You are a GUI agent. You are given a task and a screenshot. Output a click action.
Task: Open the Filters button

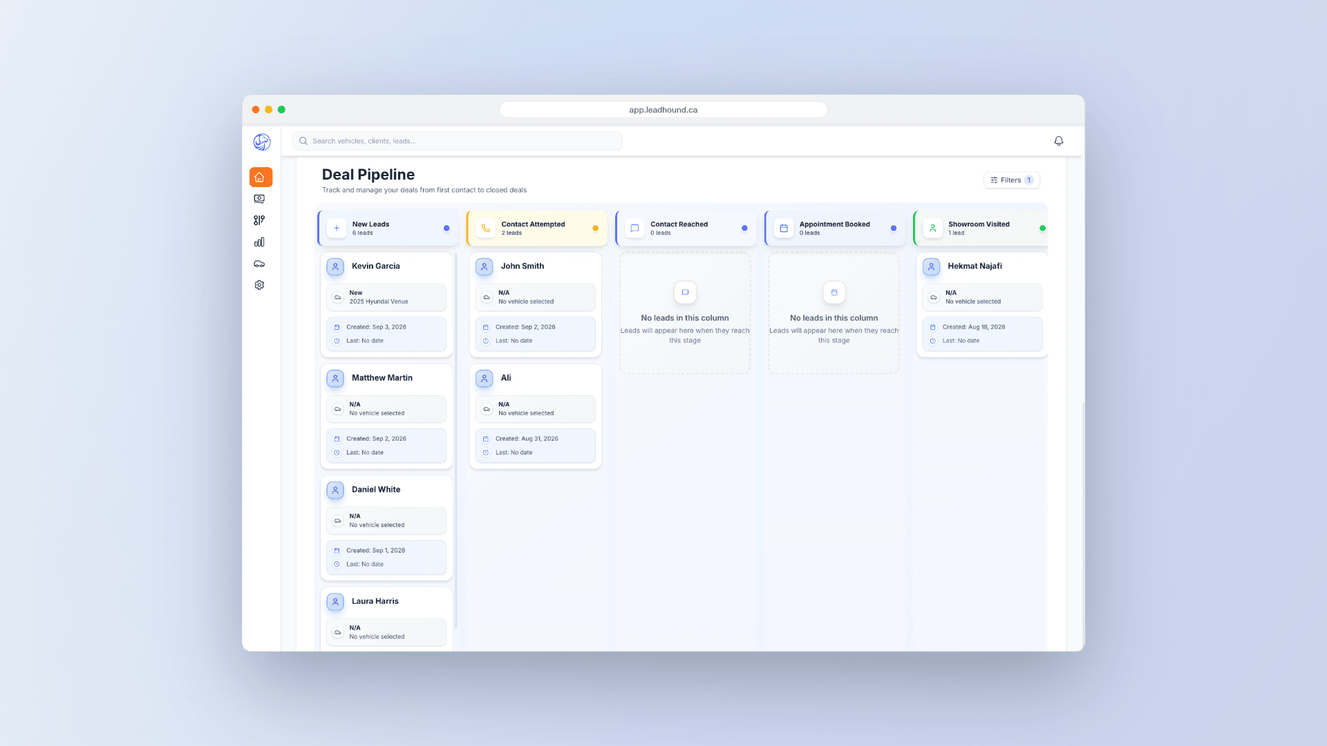1011,180
